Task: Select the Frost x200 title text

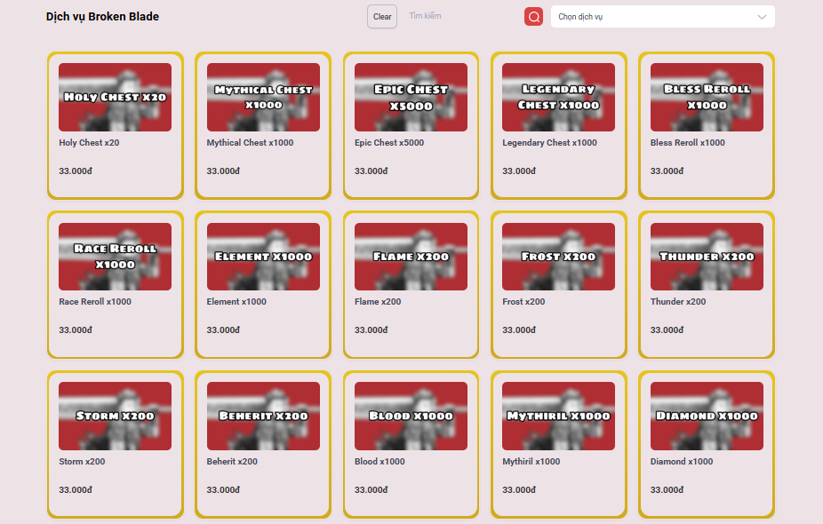Action: pos(523,302)
